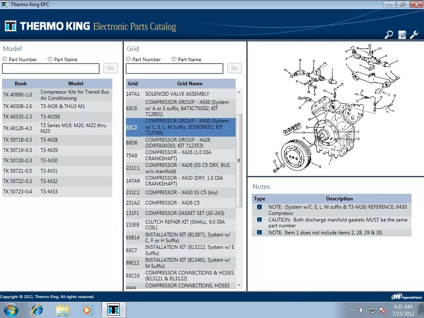Show hidden tray icons arrow
This screenshot has height=318, width=424.
[352, 310]
